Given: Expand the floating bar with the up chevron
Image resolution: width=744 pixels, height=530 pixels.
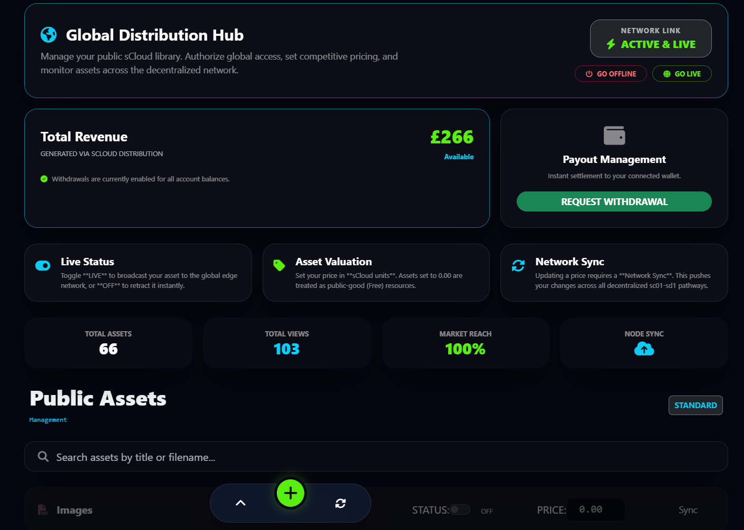Looking at the screenshot, I should pos(240,503).
